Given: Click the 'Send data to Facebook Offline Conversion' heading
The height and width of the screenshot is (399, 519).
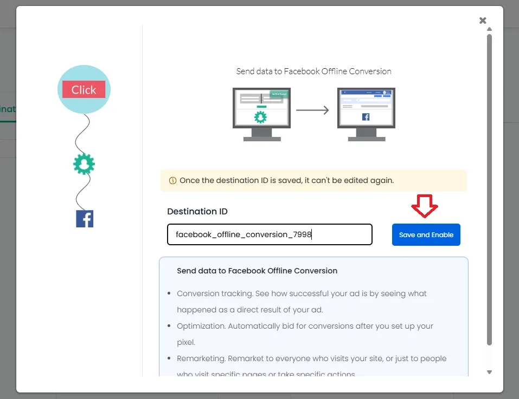Looking at the screenshot, I should 314,71.
